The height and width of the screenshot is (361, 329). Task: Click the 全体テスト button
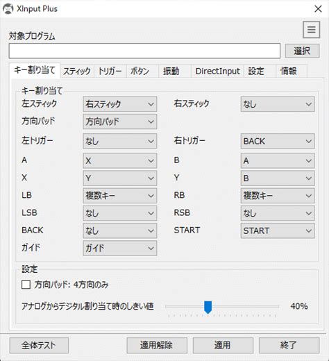click(x=39, y=346)
